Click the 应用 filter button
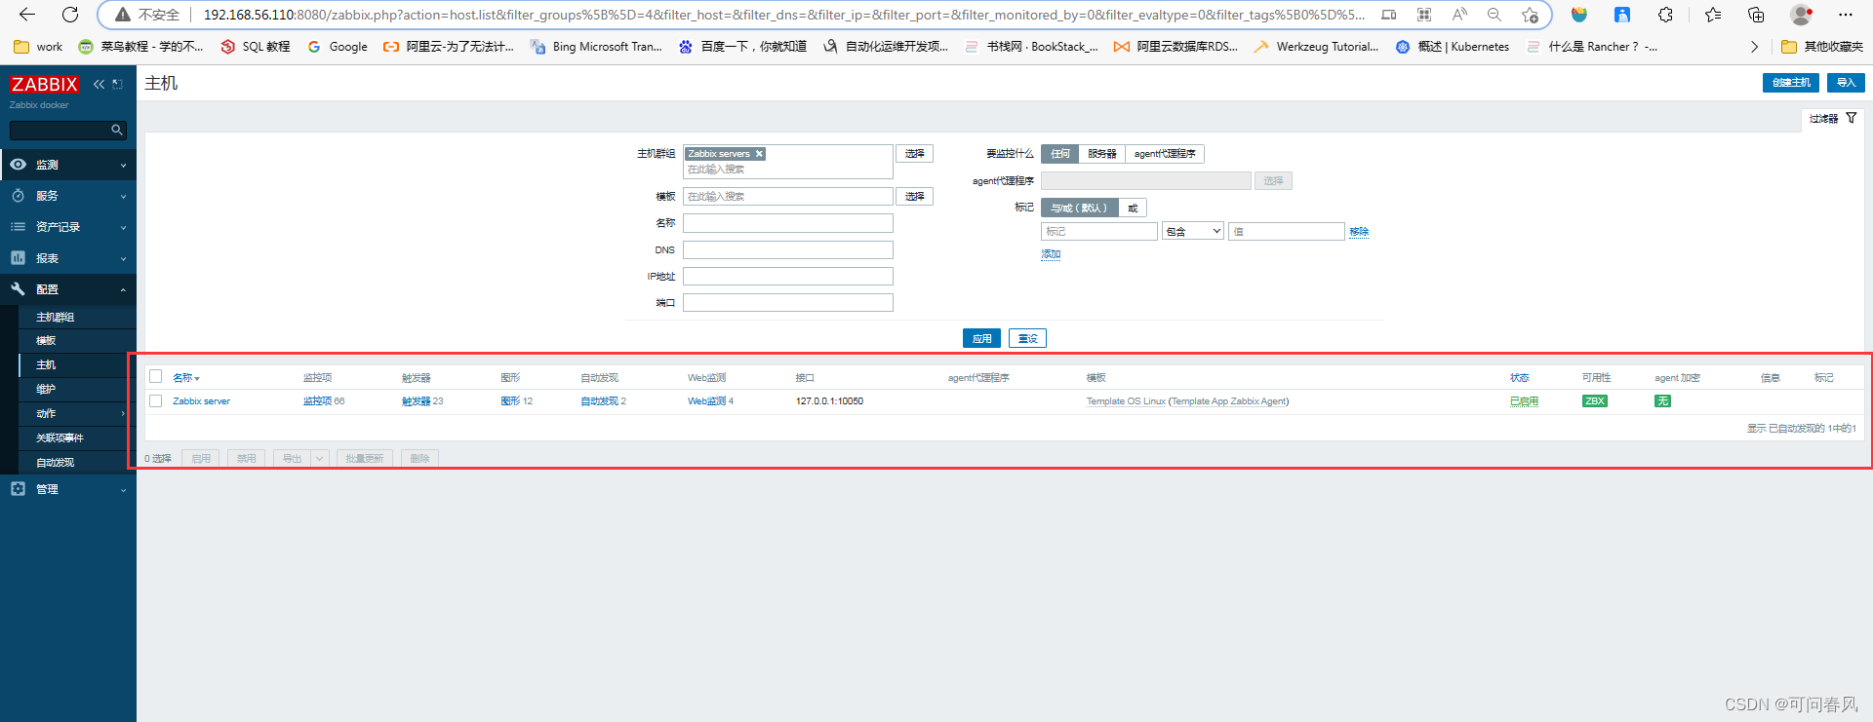Image resolution: width=1873 pixels, height=722 pixels. click(981, 338)
